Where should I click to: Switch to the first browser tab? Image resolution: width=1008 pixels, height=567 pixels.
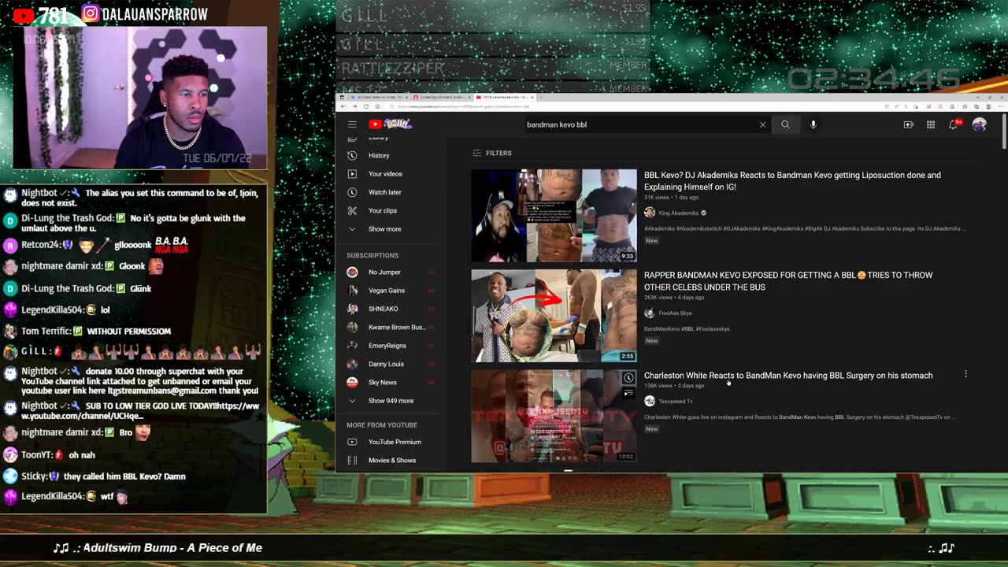pos(380,97)
